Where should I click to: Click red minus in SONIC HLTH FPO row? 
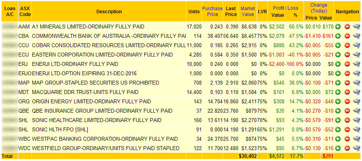347,130
